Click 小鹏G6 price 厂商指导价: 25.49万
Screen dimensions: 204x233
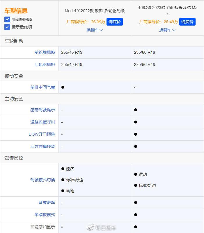[x=159, y=22]
